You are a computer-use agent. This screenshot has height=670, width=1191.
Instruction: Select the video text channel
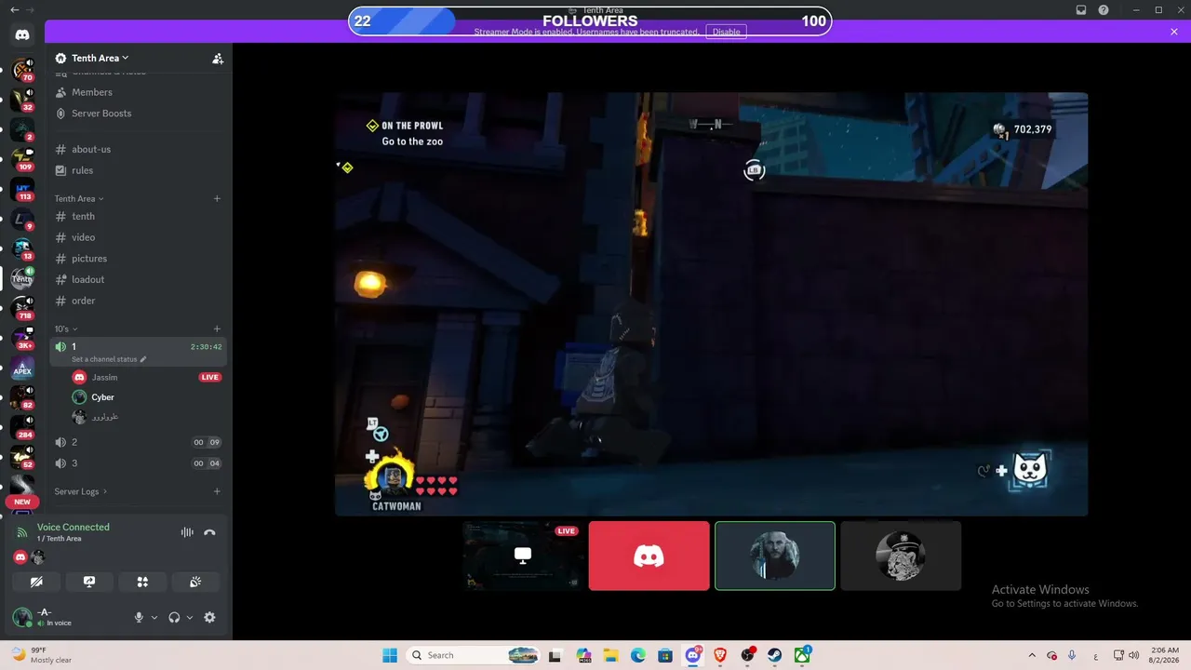click(x=138, y=237)
